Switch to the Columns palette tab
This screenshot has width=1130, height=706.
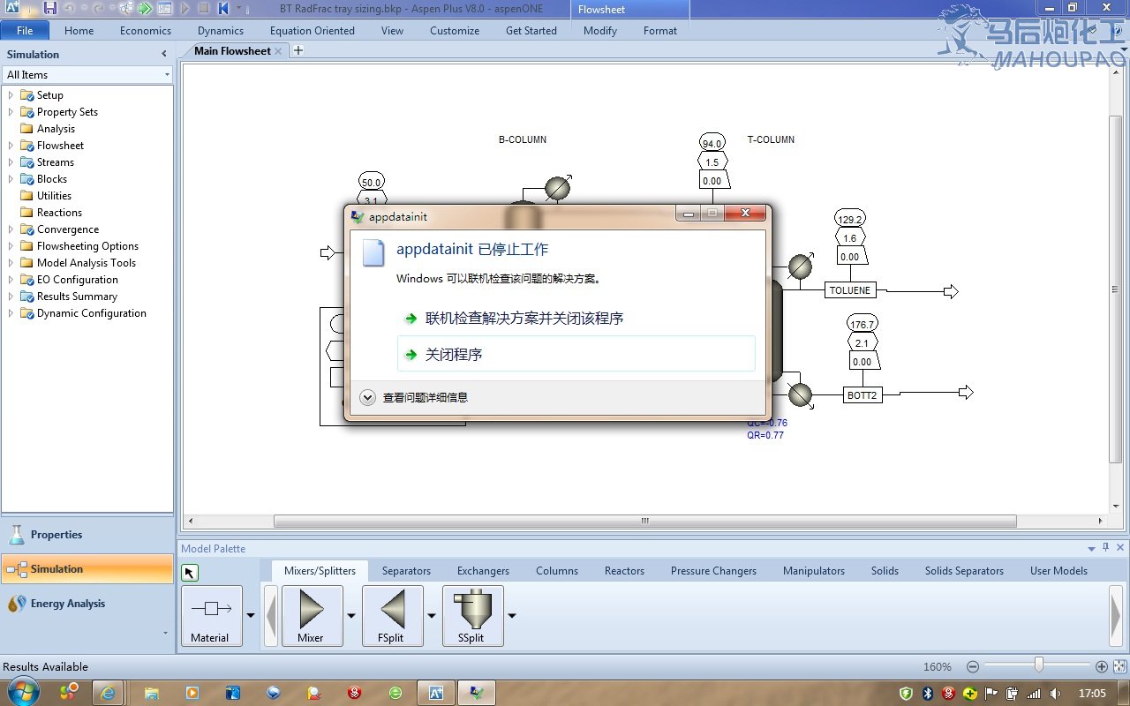[x=557, y=571]
